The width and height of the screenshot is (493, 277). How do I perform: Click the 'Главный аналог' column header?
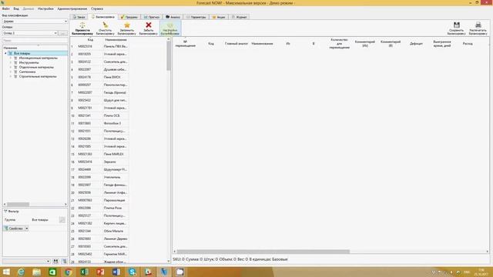pos(236,44)
